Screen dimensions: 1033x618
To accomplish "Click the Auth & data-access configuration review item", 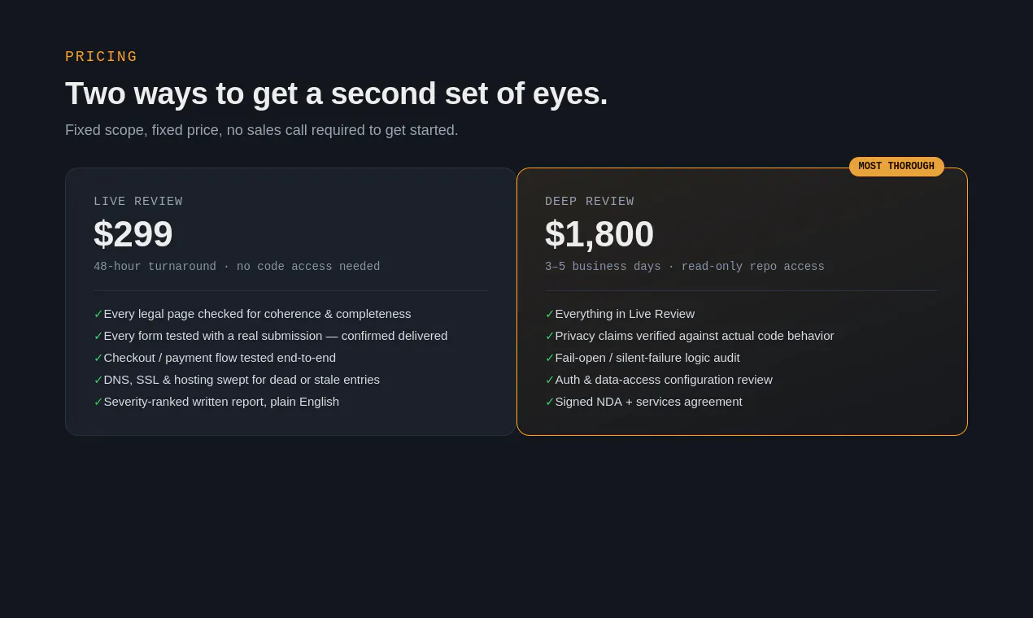I will point(659,380).
